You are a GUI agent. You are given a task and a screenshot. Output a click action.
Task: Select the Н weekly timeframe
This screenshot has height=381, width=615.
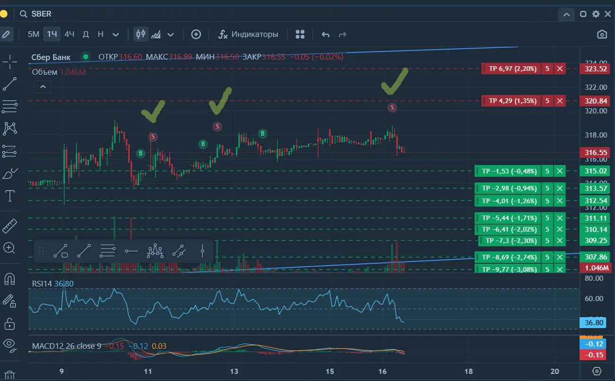pyautogui.click(x=101, y=35)
